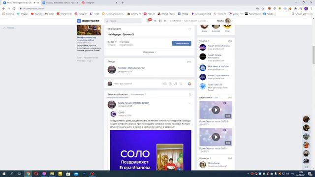Bookmark this page with star icon
Screen dimensions: 315x177
(x=263, y=9)
